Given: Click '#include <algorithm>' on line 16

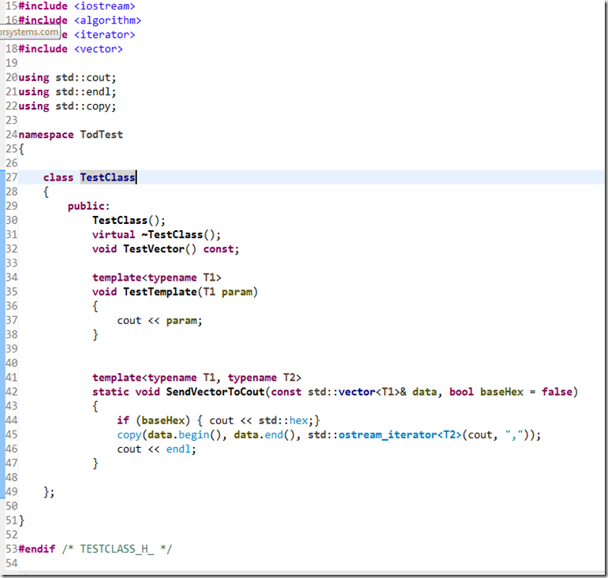Looking at the screenshot, I should click(x=80, y=21).
